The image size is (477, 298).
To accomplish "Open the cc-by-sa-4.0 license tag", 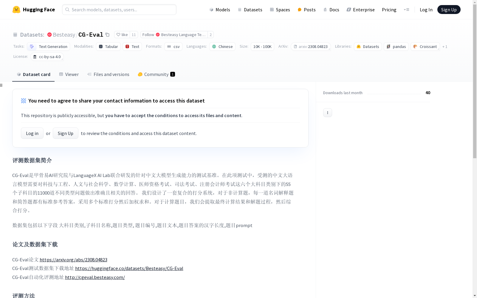I will point(47,57).
